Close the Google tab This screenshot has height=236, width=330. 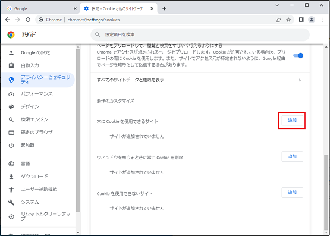[x=75, y=8]
